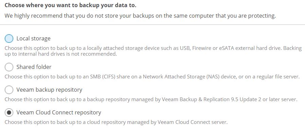This screenshot has height=129, width=305.
Task: Click the "Shared folder" option label
Action: [x=34, y=67]
